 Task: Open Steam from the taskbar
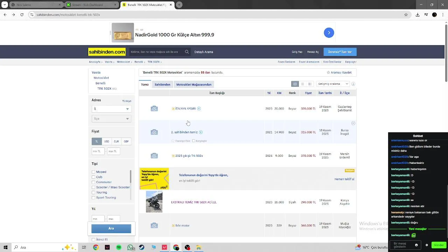(141, 247)
